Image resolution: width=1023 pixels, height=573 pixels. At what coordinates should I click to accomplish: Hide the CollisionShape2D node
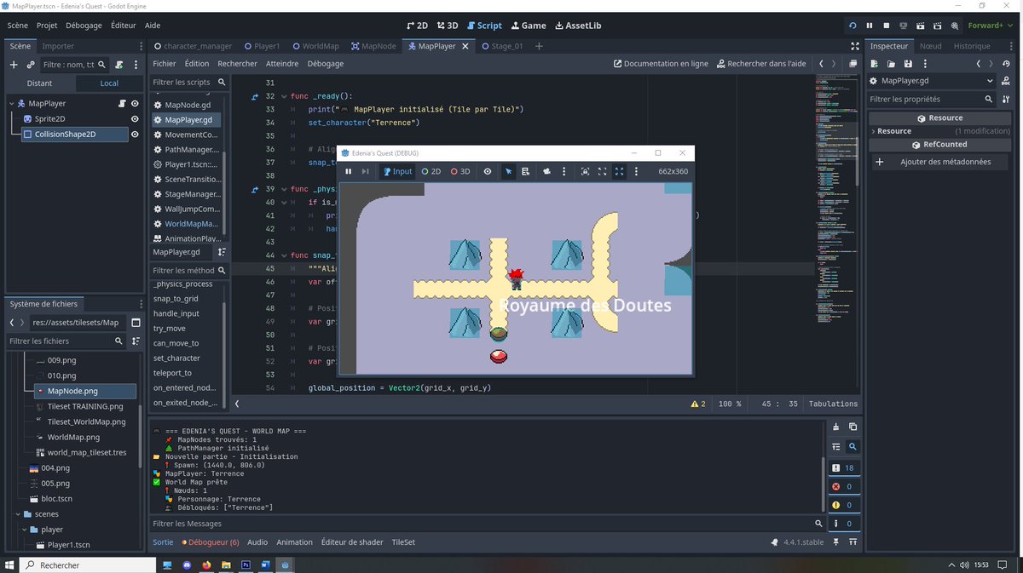[x=135, y=135]
